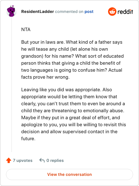Click the black reddit wordmark
Screen dimensions: 139x186
[x=125, y=12]
